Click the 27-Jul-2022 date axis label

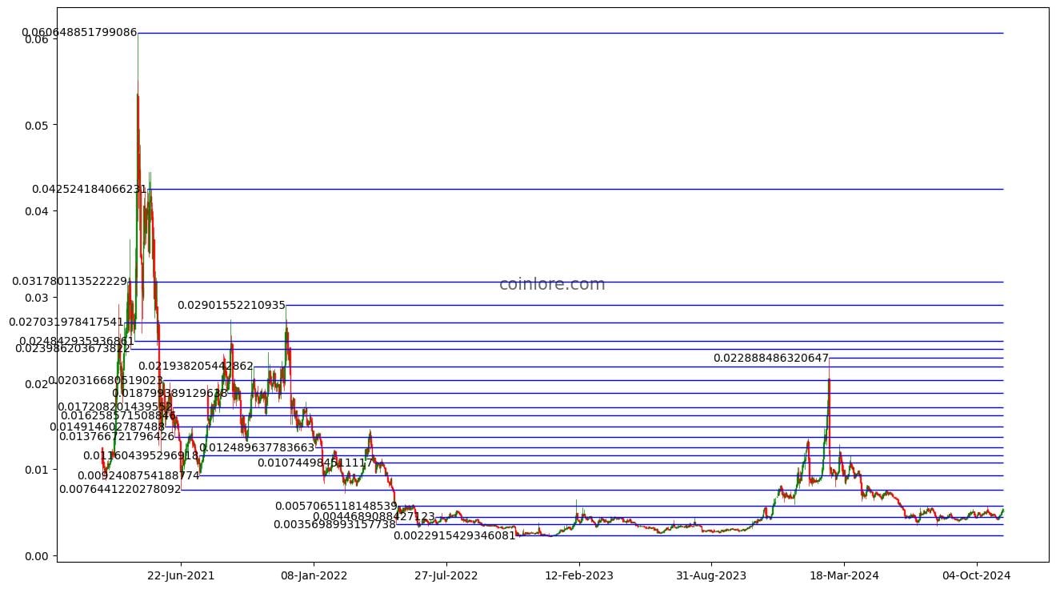point(446,575)
